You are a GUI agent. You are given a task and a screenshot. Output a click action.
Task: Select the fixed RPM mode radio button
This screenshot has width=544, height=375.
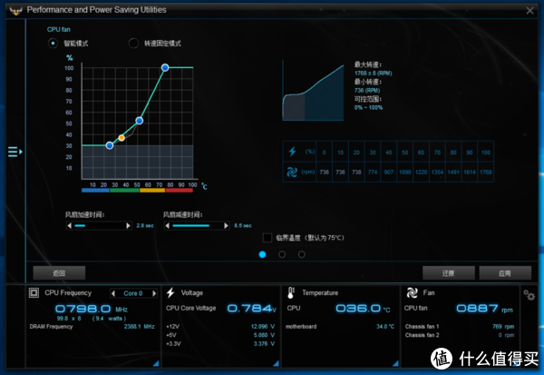tap(133, 43)
